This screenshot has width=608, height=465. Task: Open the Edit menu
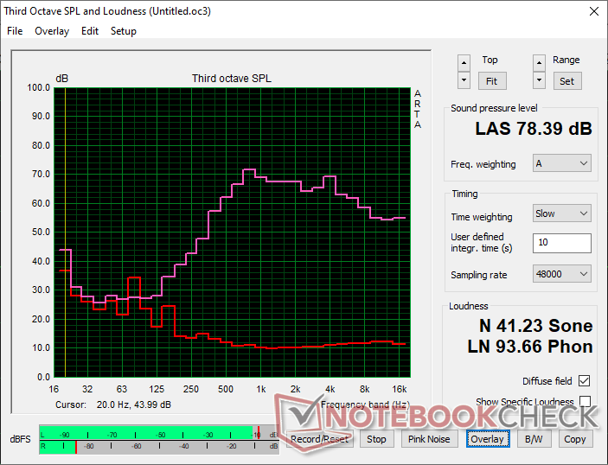(x=90, y=31)
